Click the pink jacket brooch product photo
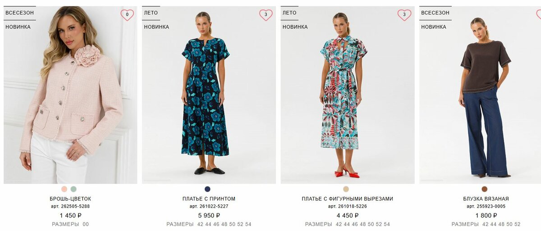The image size is (541, 231). click(70, 95)
